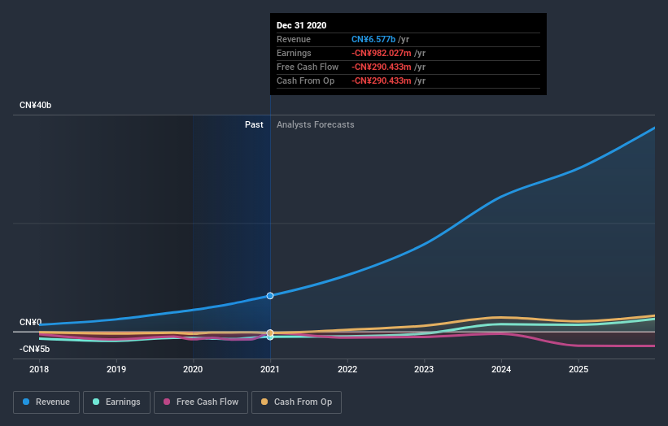Click the 2023 x-axis label
The height and width of the screenshot is (426, 668).
tap(424, 369)
